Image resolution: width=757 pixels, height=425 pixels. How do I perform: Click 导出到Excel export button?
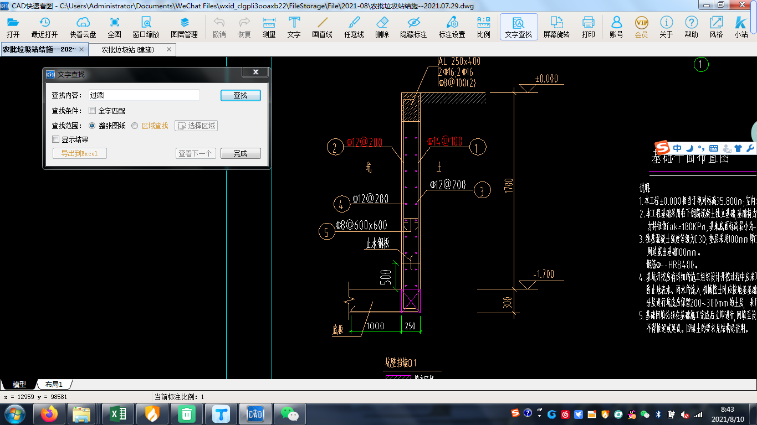pos(80,153)
